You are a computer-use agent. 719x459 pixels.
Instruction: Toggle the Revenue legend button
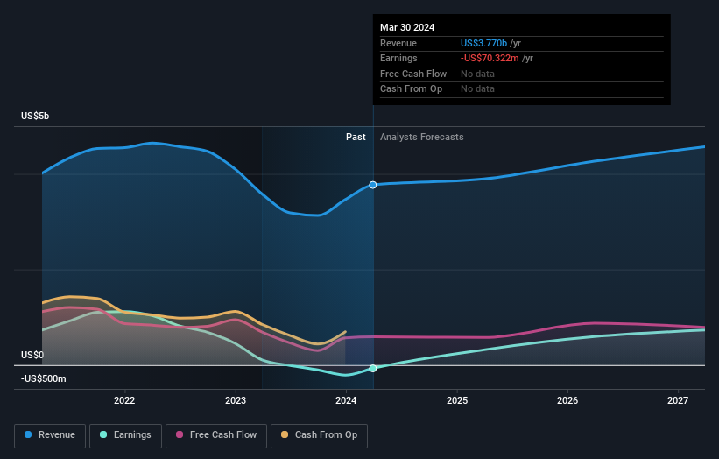pyautogui.click(x=50, y=435)
